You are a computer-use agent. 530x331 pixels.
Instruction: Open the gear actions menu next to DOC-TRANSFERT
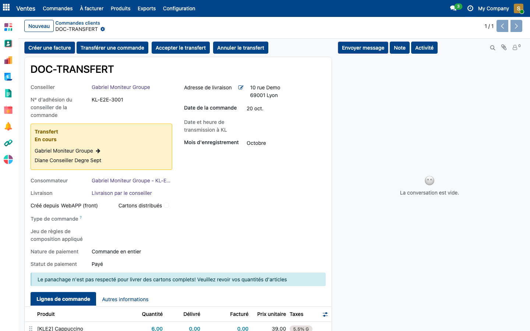click(x=103, y=29)
